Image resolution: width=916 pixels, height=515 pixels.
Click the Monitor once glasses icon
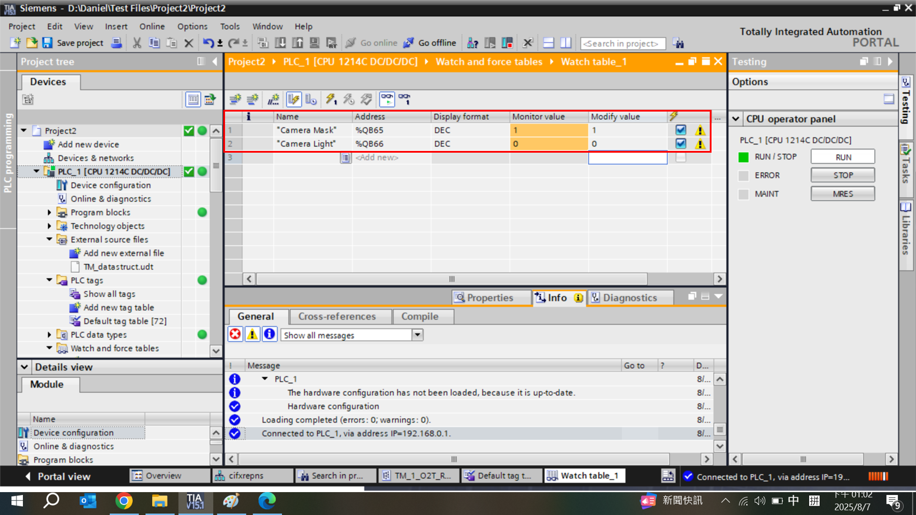[x=405, y=99]
